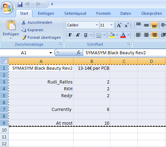The image size is (166, 147).
Task: Decrease indent button
Action: (163, 35)
